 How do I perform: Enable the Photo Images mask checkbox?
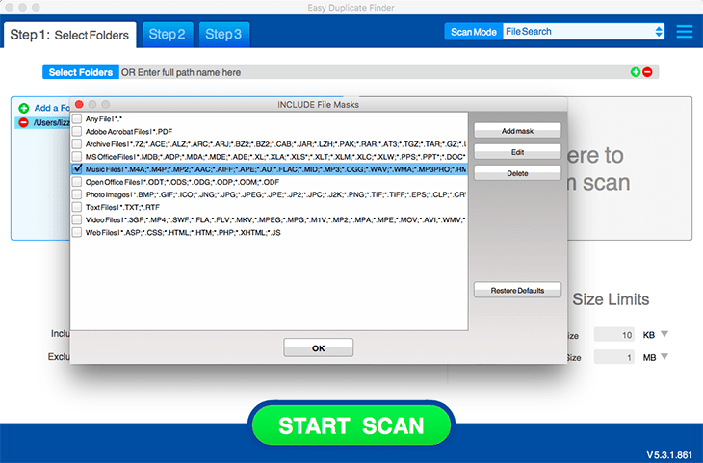coord(77,194)
